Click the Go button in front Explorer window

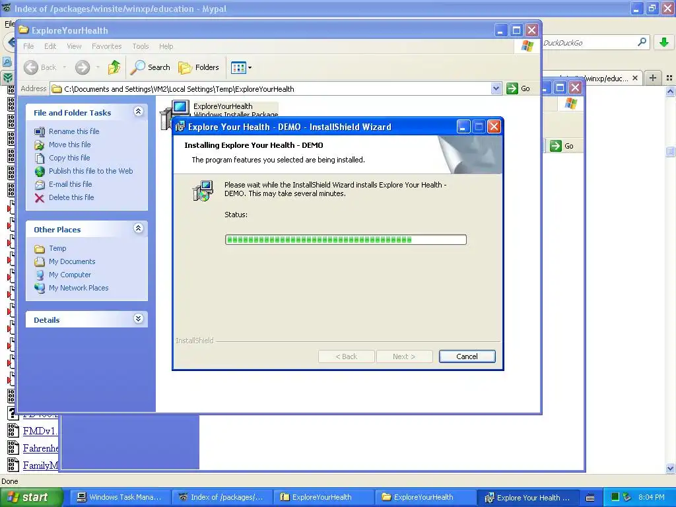519,88
